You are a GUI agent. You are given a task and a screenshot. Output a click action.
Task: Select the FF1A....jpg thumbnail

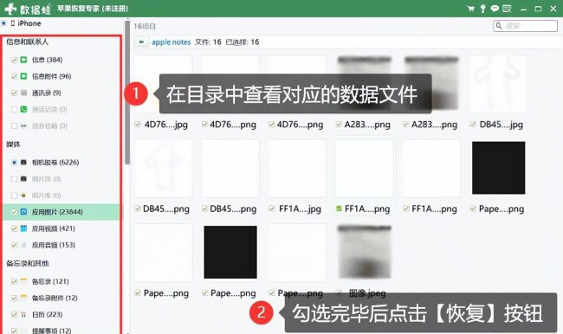[297, 168]
